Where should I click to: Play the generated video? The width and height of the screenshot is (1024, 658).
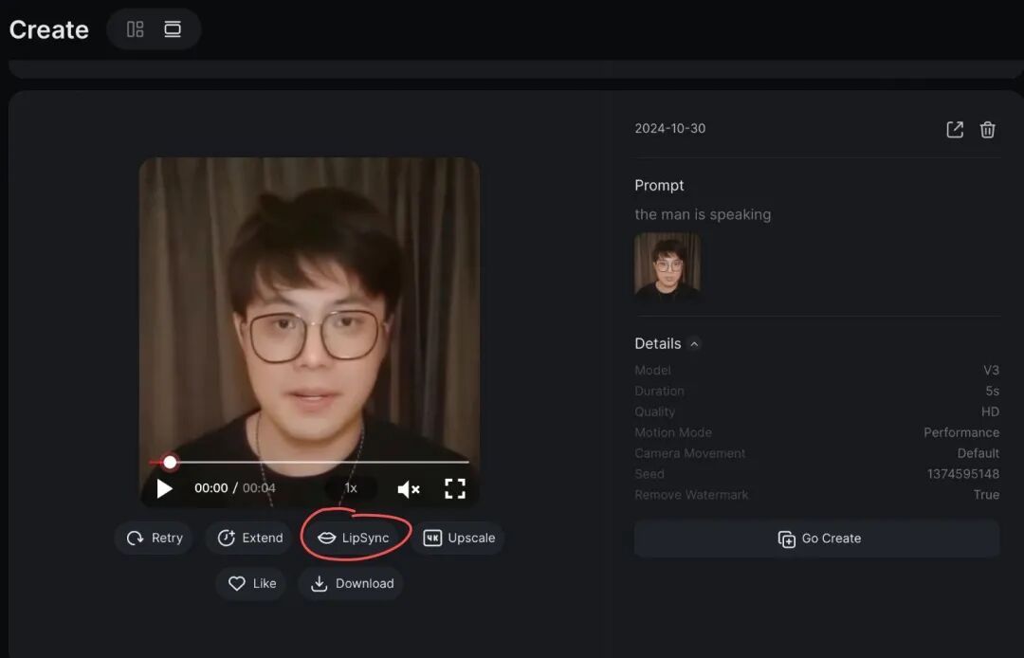[x=165, y=488]
